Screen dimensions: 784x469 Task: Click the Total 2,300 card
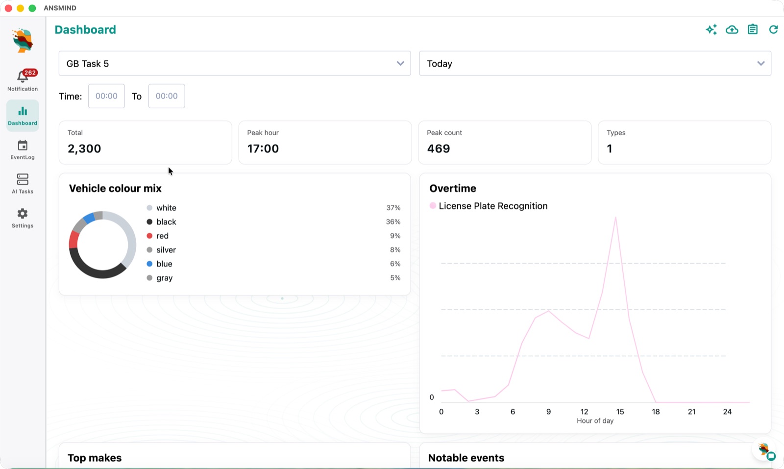pyautogui.click(x=145, y=143)
